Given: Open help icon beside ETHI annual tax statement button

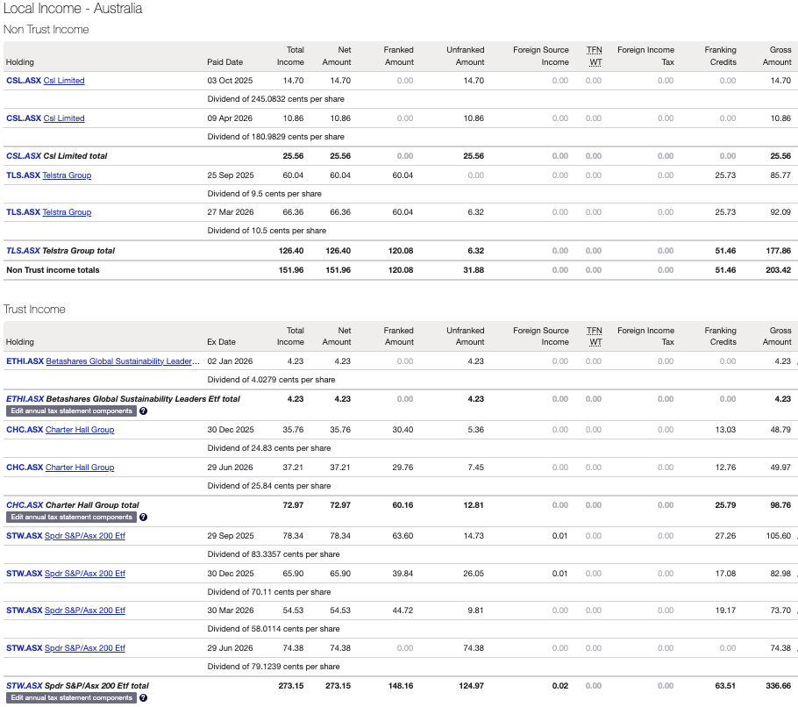Looking at the screenshot, I should (x=144, y=411).
